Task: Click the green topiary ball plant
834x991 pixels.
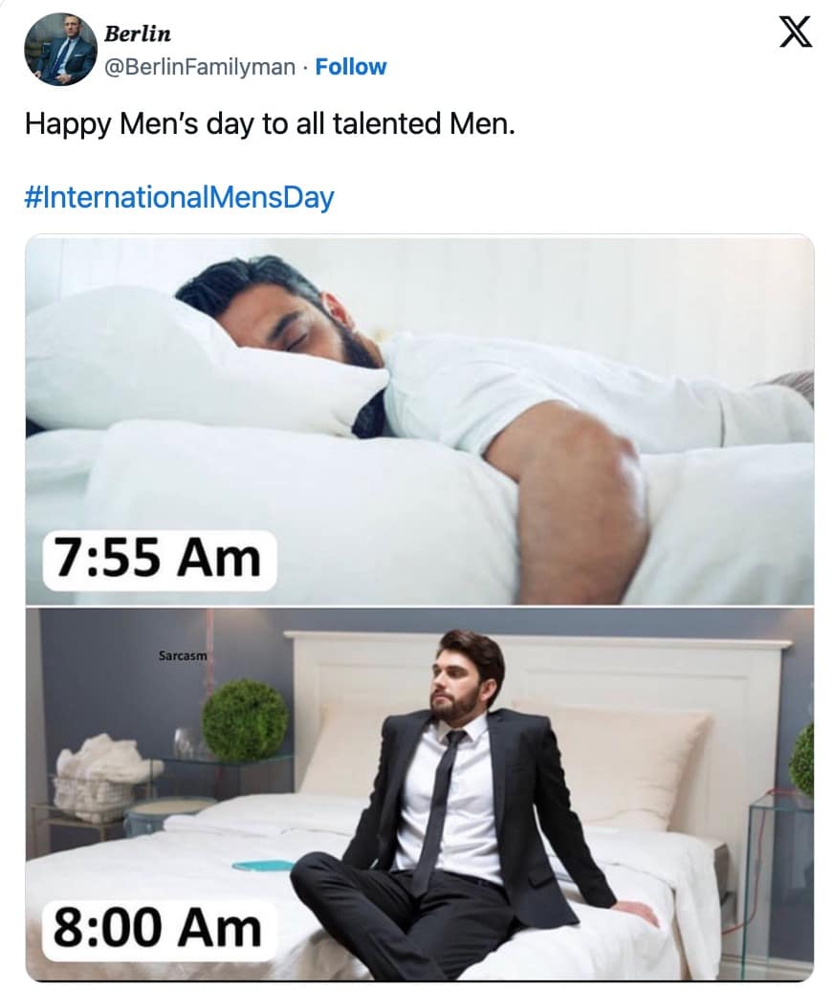Action: coord(245,720)
